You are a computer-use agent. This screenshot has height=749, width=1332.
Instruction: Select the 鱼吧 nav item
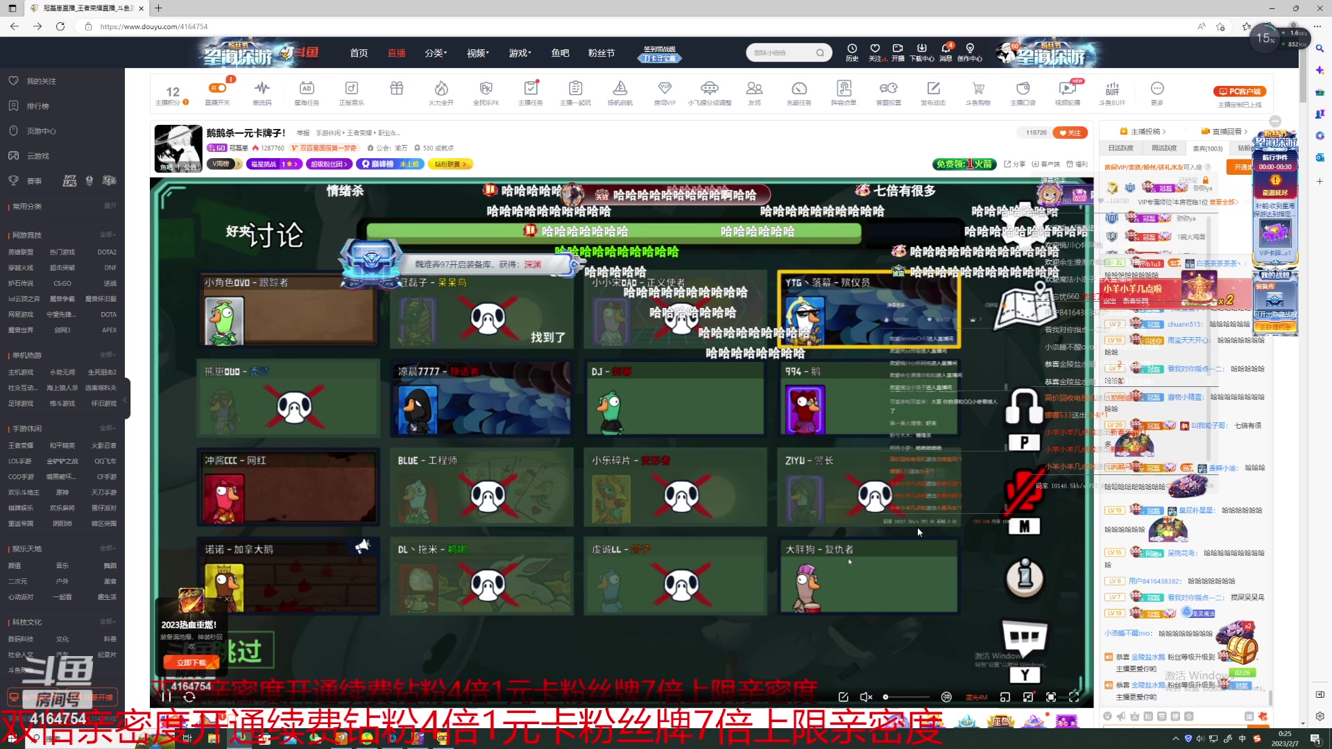click(x=560, y=53)
